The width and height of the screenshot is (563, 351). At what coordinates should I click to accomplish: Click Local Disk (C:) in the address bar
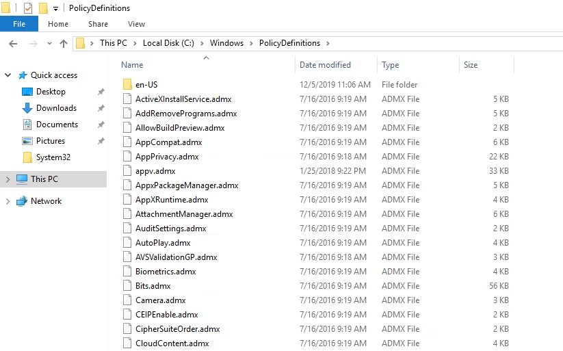[168, 43]
